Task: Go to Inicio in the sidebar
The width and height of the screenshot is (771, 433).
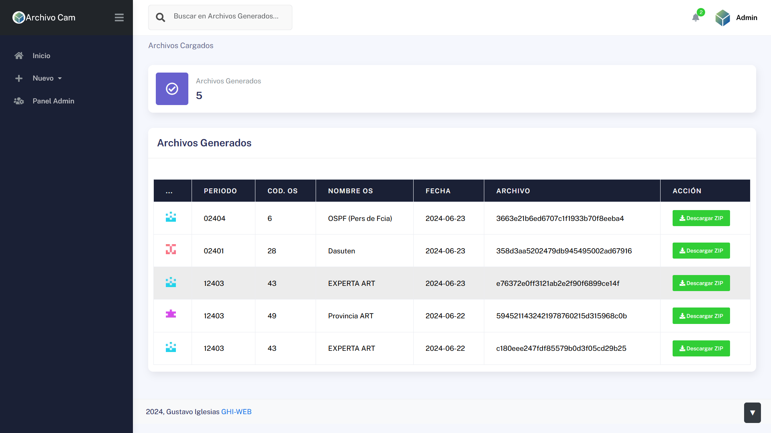Action: click(41, 56)
